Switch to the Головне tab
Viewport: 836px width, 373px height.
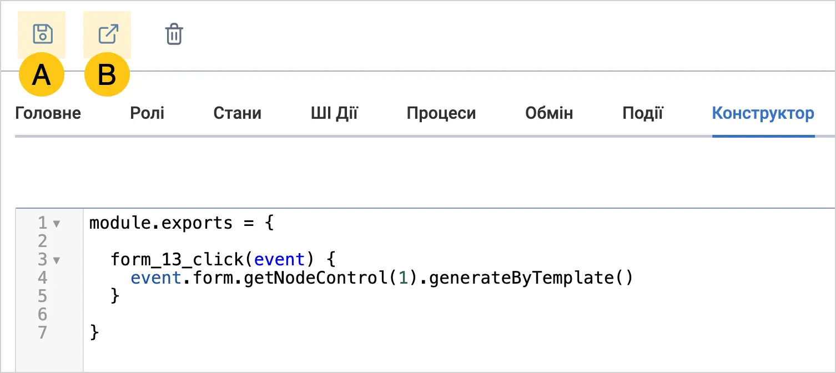pyautogui.click(x=48, y=113)
